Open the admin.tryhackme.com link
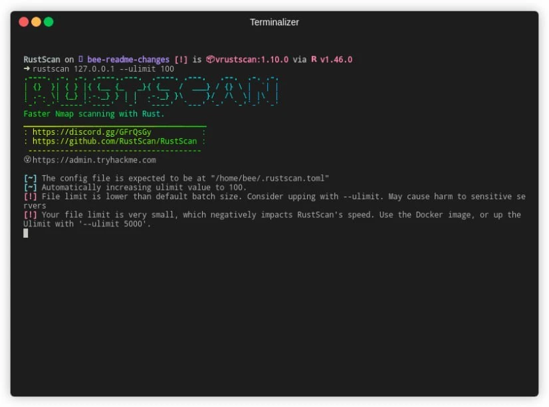The image size is (549, 407). [x=94, y=160]
